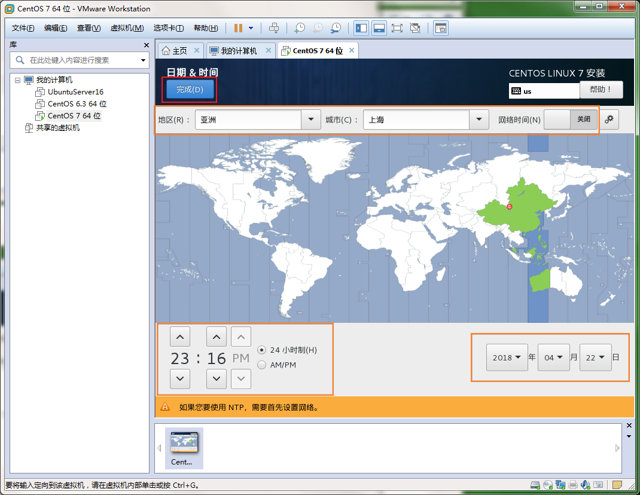
Task: Close the library panel with its X
Action: tap(147, 45)
